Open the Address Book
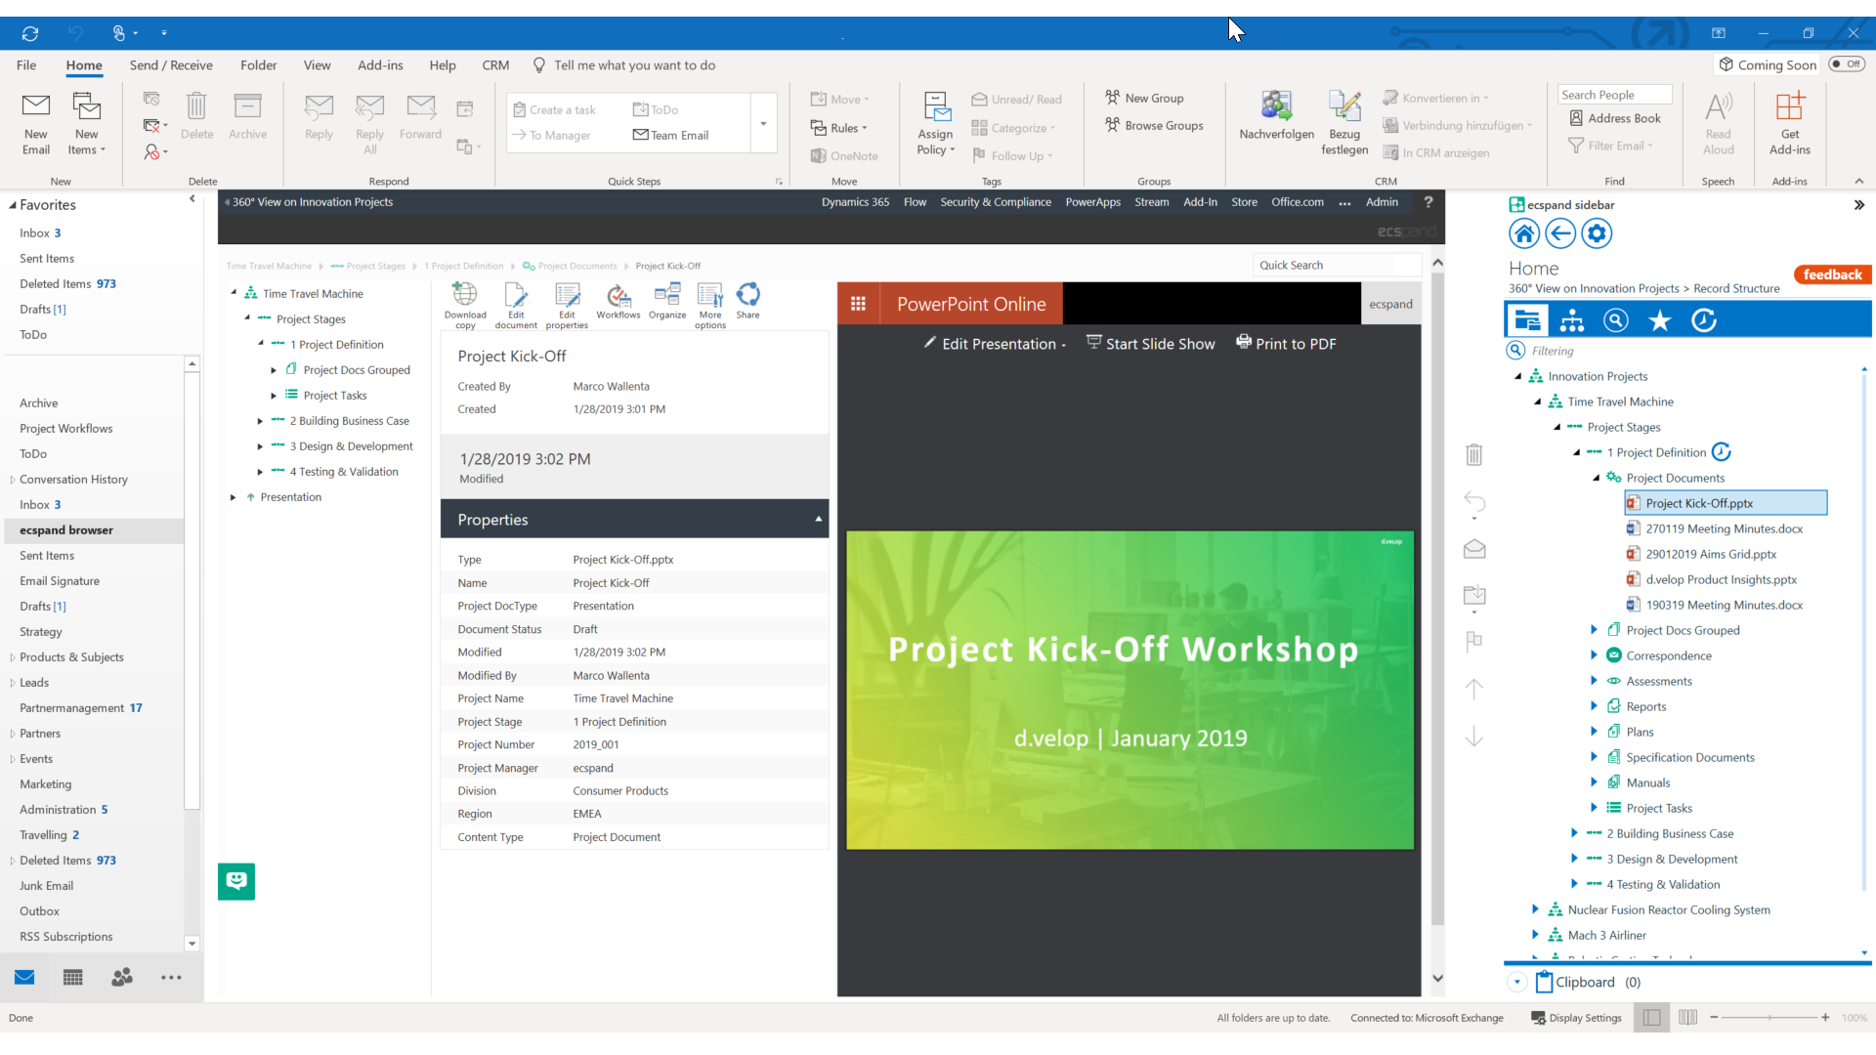1876x1055 pixels. point(1614,118)
